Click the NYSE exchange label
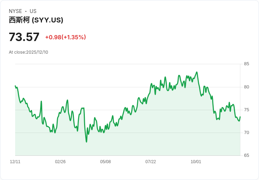Viewport: 259px width, 180px height. pos(15,11)
